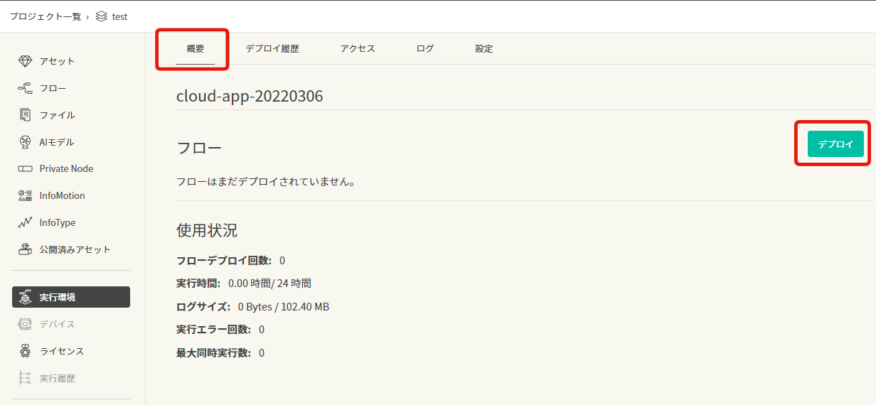Open AIモデル in the sidebar
The width and height of the screenshot is (876, 405).
coord(57,142)
